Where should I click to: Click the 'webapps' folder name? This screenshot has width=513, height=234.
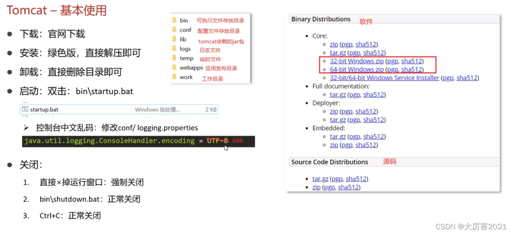click(191, 68)
